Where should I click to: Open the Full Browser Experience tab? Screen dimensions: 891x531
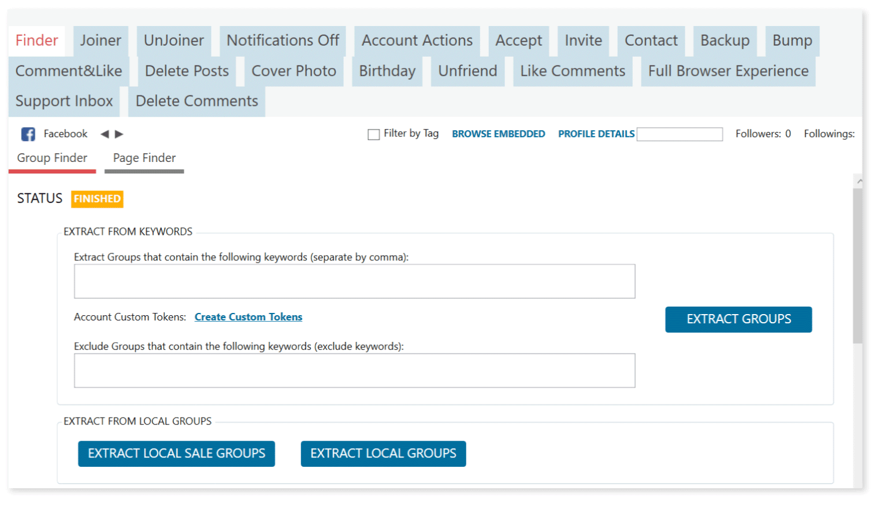click(x=727, y=71)
